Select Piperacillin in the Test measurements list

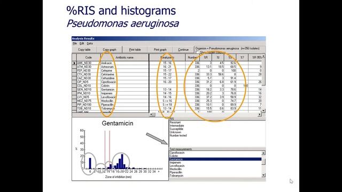[x=215, y=172]
